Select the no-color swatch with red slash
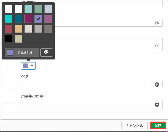Viewport: 168px width, 132px height. pos(8,9)
